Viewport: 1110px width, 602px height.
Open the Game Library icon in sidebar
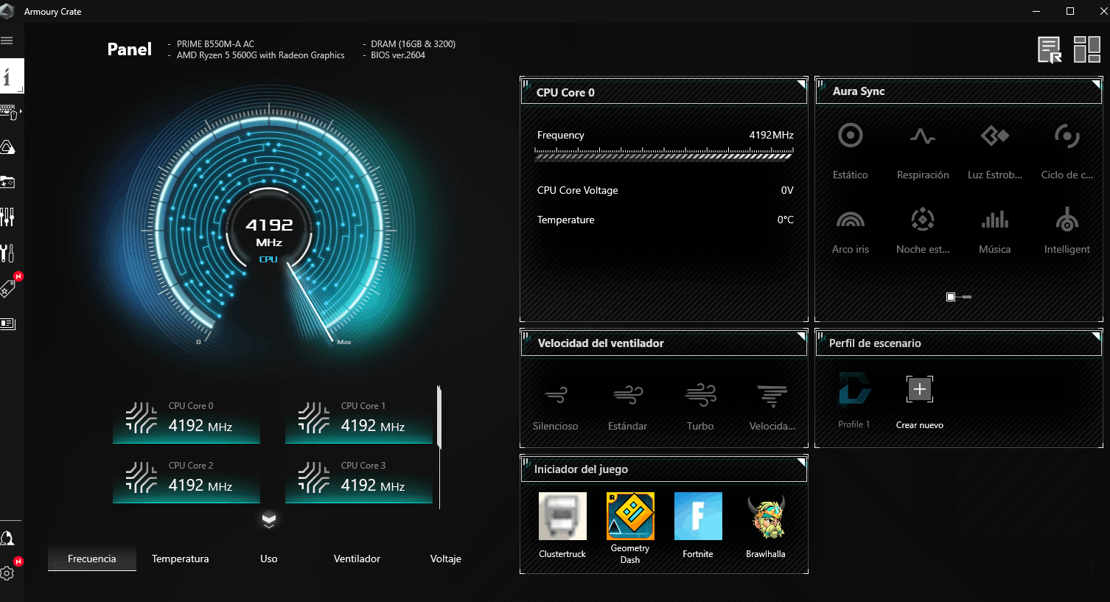(7, 182)
